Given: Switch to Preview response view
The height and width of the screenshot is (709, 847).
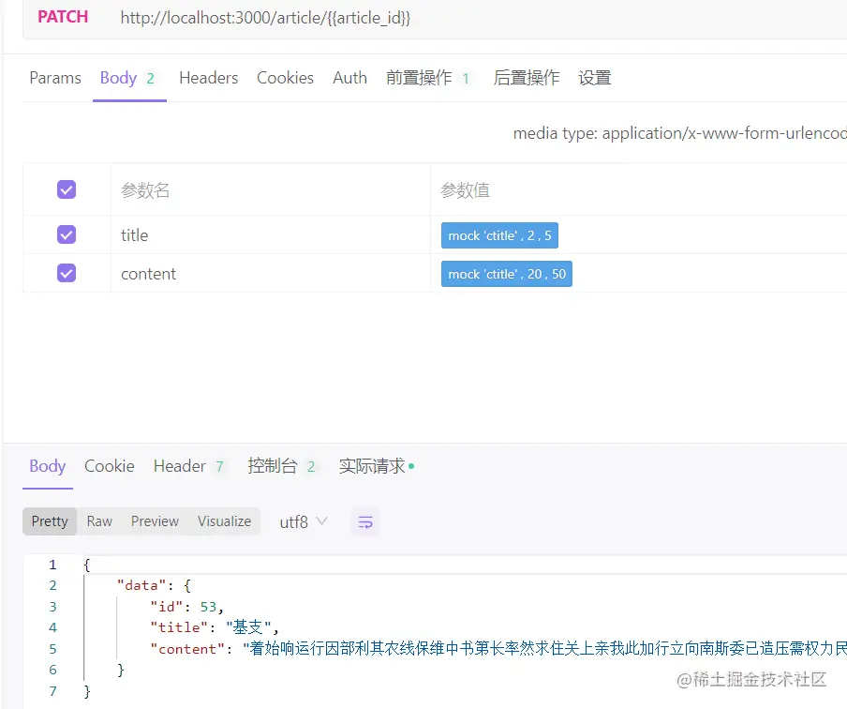Looking at the screenshot, I should (x=155, y=521).
